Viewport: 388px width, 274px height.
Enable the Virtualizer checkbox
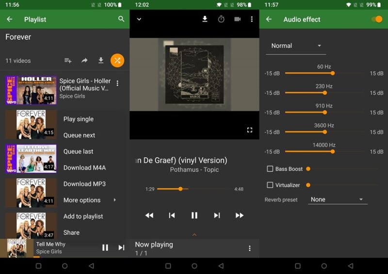tap(270, 185)
